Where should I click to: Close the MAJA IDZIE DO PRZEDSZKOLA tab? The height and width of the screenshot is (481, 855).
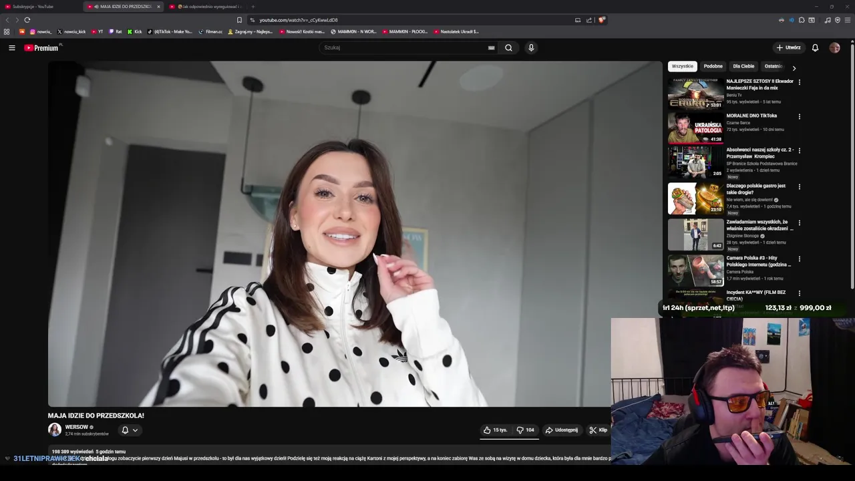click(x=158, y=6)
